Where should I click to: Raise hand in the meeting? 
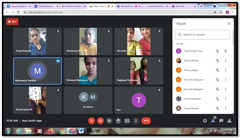pos(118,121)
